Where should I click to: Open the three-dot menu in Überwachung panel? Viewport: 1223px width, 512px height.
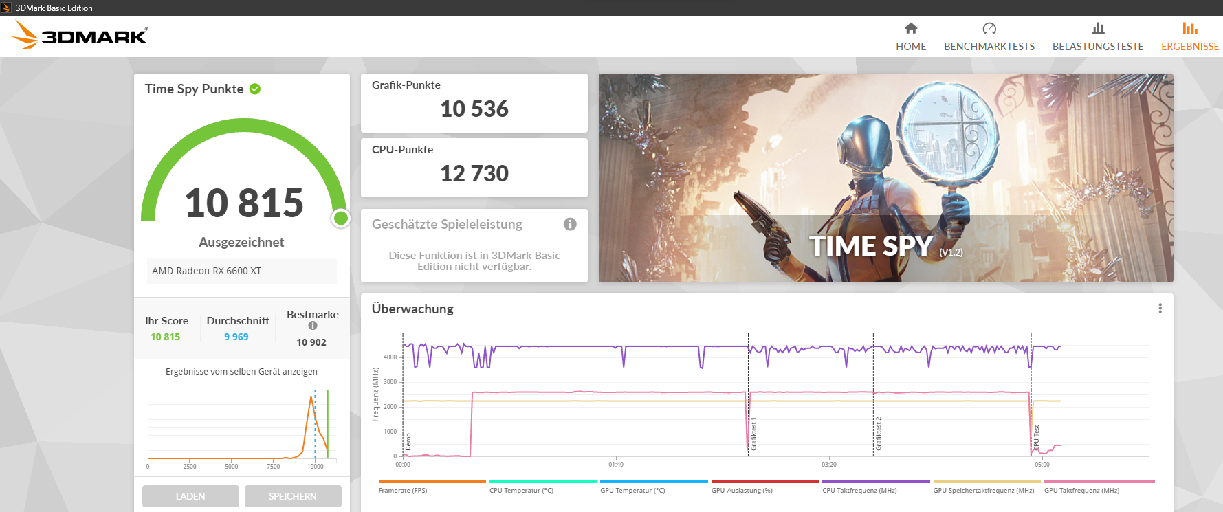point(1160,309)
